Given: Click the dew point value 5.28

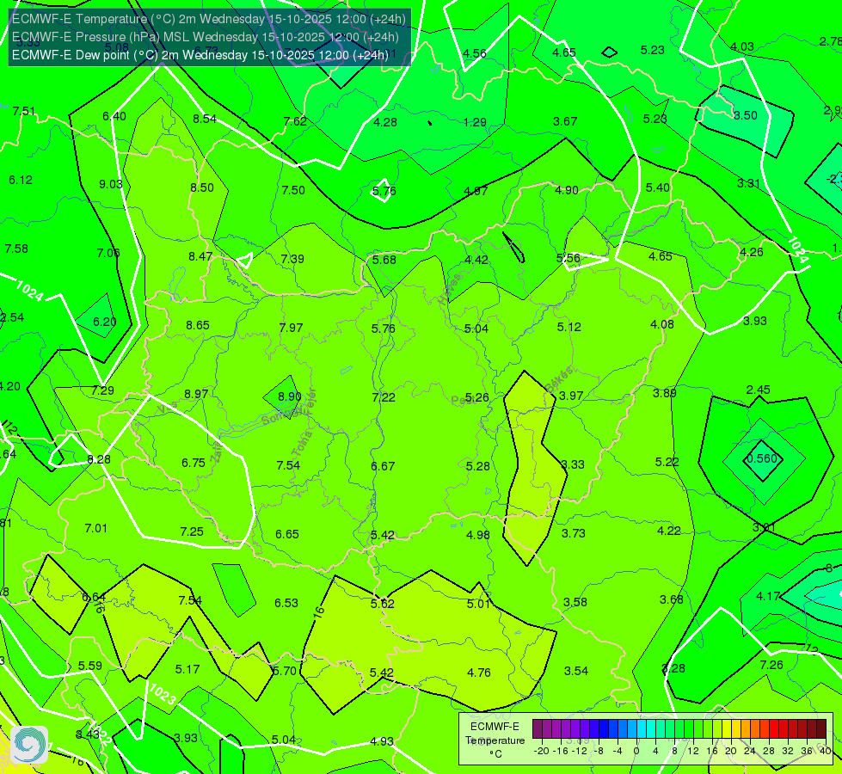Looking at the screenshot, I should (x=478, y=466).
